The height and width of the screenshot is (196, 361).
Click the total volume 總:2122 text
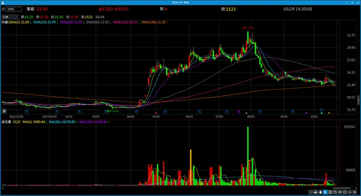pos(228,9)
